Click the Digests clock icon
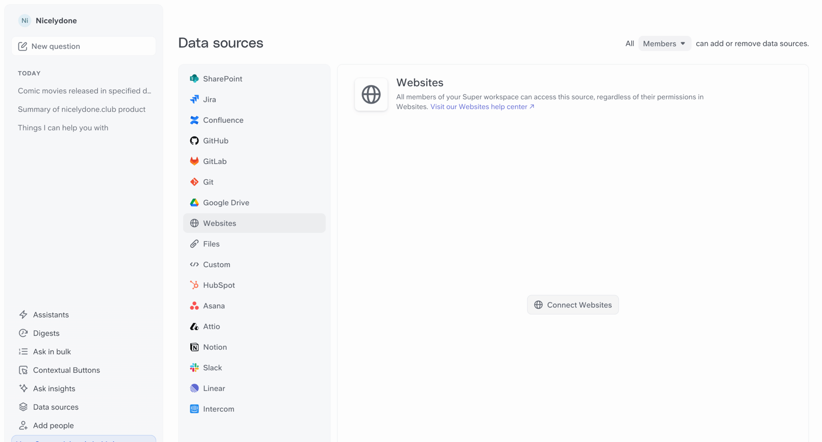 pos(23,333)
